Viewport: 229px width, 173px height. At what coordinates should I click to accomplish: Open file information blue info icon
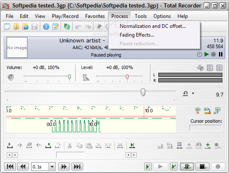(46, 27)
